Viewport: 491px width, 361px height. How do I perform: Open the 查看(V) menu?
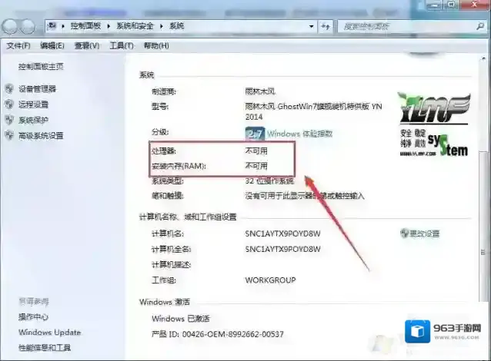(x=87, y=45)
